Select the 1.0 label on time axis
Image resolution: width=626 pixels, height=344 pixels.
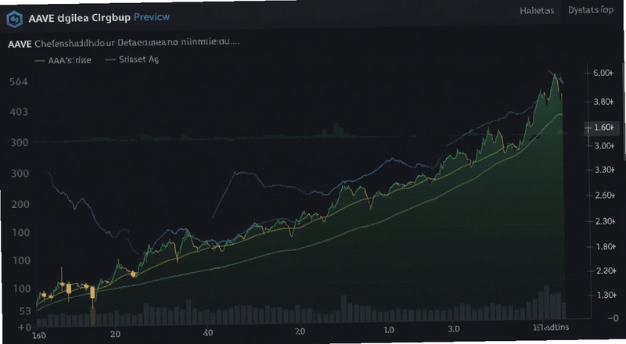(388, 330)
